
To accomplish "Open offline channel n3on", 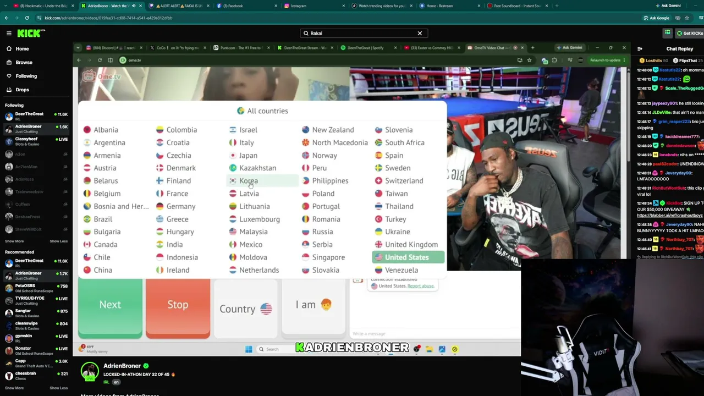I will 36,154.
